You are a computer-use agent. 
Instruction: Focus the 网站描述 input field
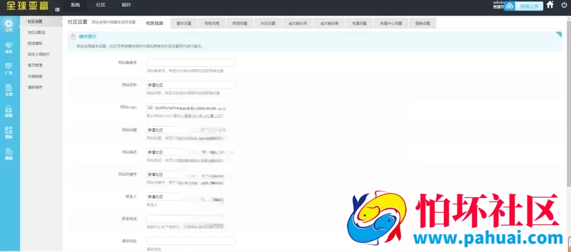pyautogui.click(x=191, y=152)
